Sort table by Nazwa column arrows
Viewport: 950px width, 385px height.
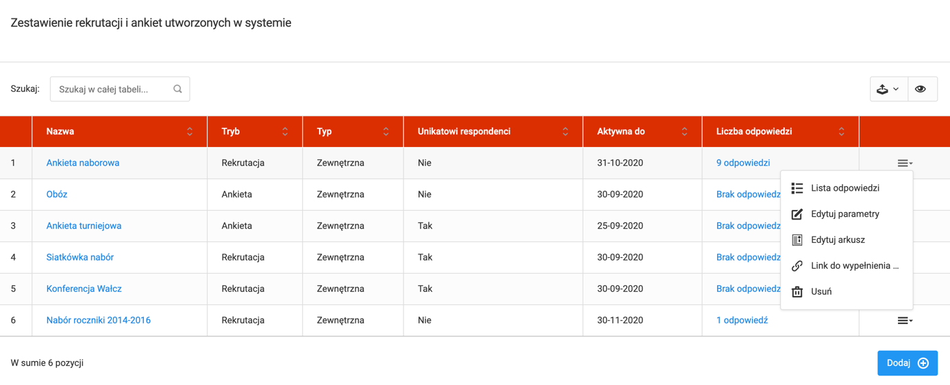point(190,132)
